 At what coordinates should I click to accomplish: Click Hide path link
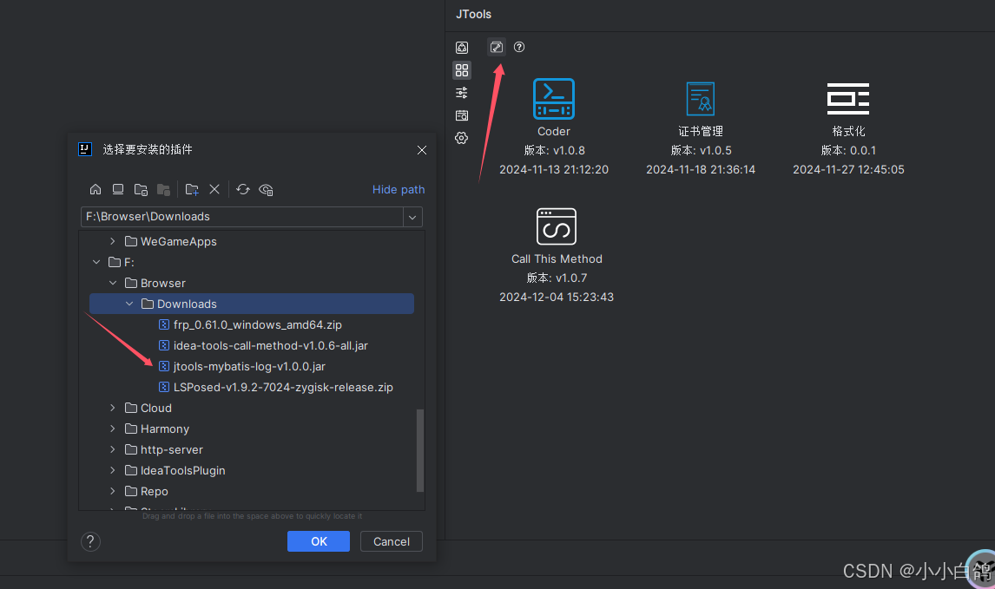click(x=399, y=190)
